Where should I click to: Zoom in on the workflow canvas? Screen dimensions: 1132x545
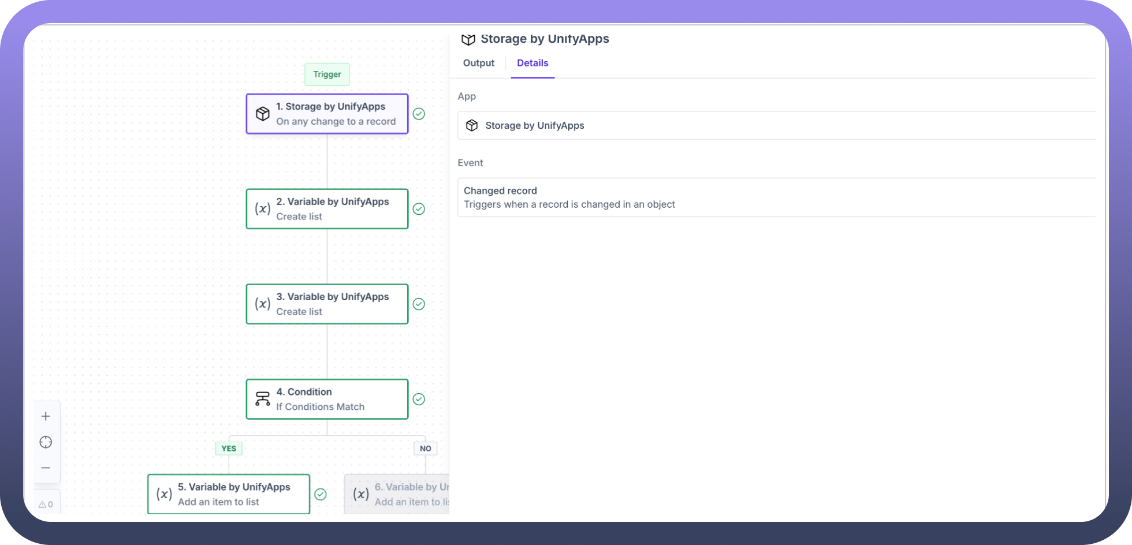click(x=46, y=416)
